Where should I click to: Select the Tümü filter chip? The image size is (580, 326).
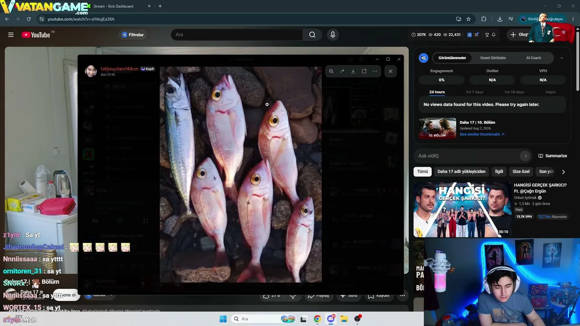point(422,172)
